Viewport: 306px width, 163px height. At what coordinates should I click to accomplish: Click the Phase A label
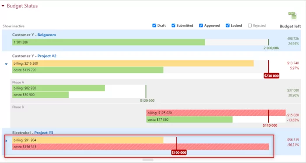coord(18,82)
